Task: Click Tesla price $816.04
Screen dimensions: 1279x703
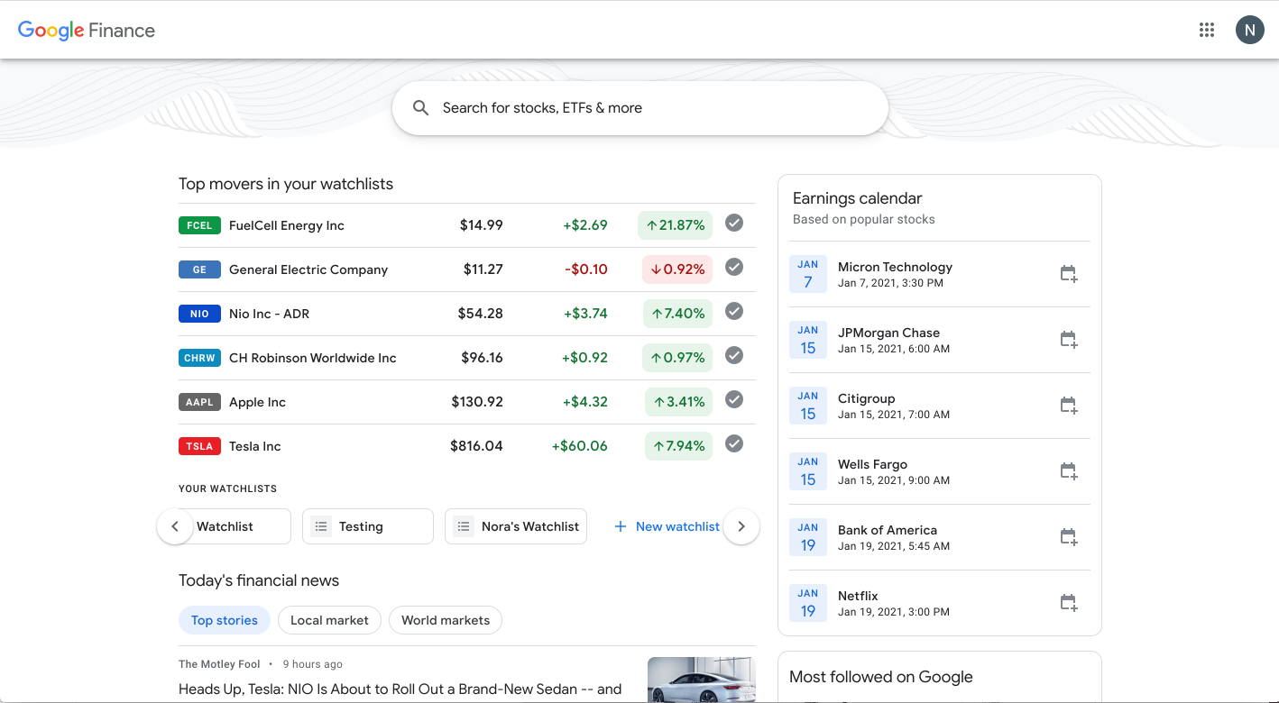Action: pyautogui.click(x=477, y=446)
